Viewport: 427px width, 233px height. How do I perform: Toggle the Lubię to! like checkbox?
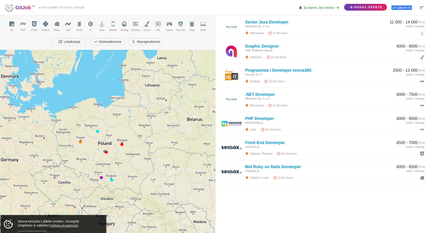pos(394,8)
